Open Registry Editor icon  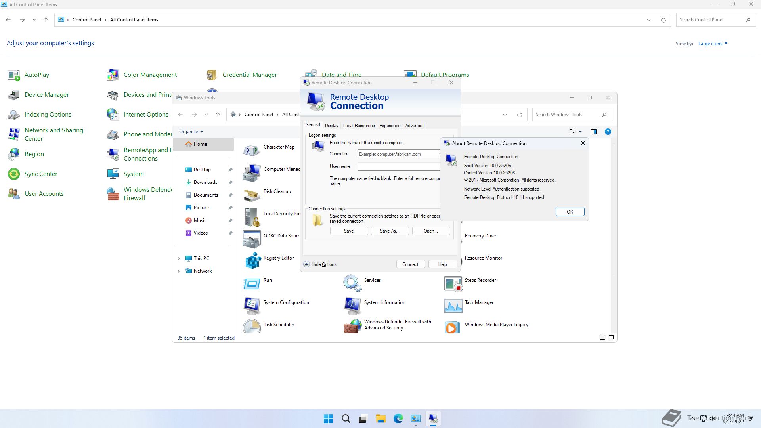(x=252, y=261)
